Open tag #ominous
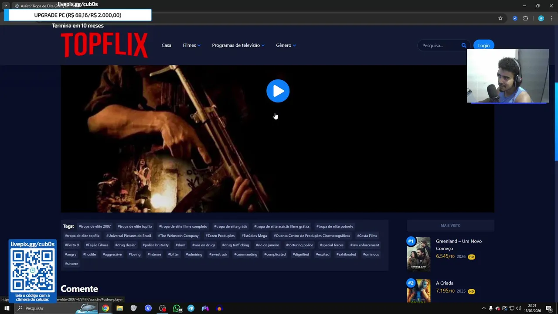Viewport: 558px width, 314px height. pos(371,254)
